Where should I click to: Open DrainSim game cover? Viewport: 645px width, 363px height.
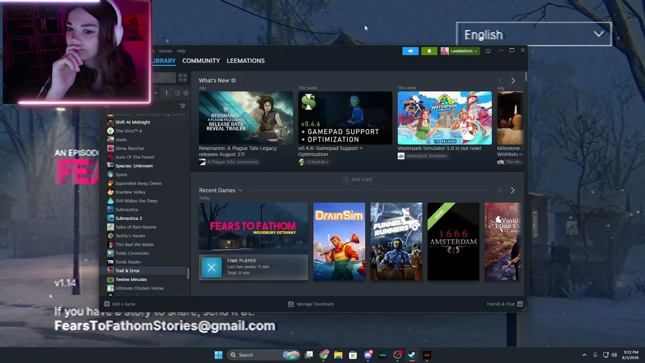coord(339,241)
